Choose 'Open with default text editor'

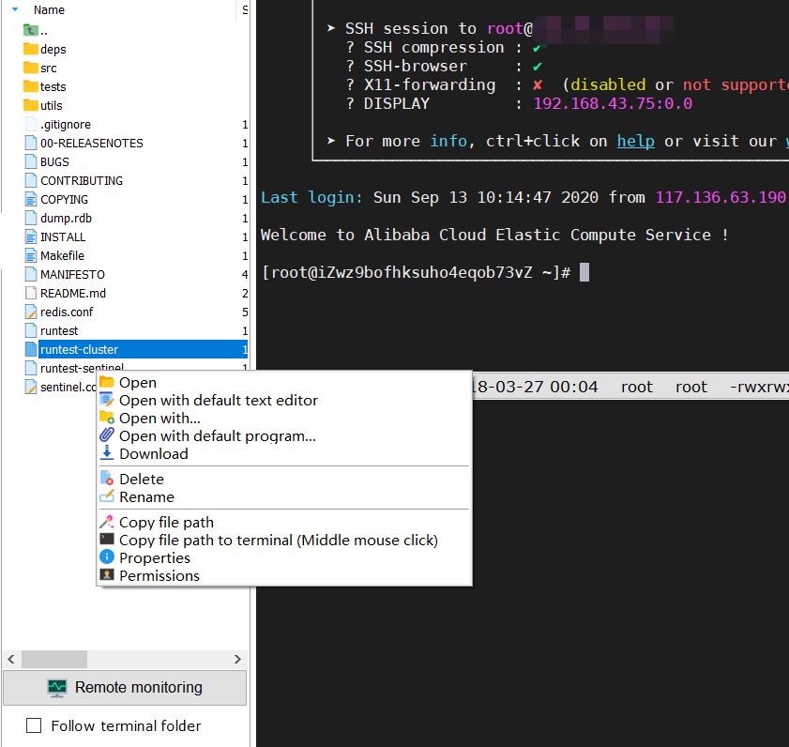tap(218, 401)
